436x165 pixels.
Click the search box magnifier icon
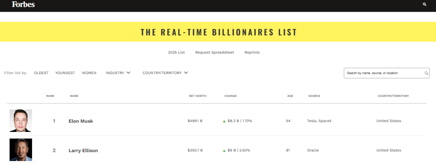point(426,73)
